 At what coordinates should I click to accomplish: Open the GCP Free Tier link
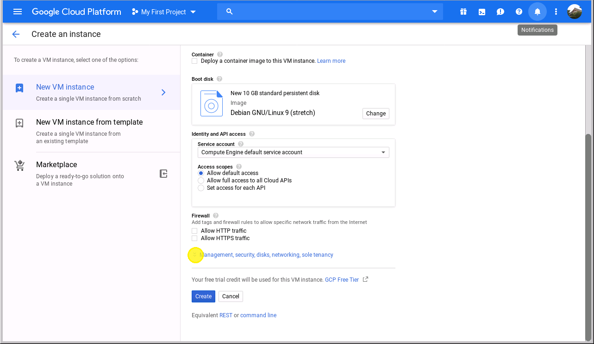point(342,280)
